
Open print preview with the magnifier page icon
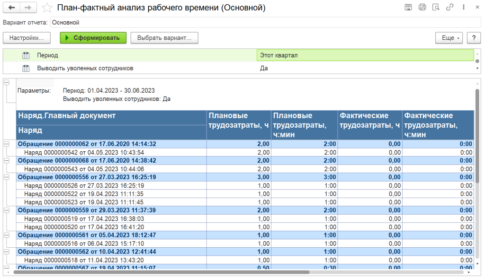[x=436, y=8]
